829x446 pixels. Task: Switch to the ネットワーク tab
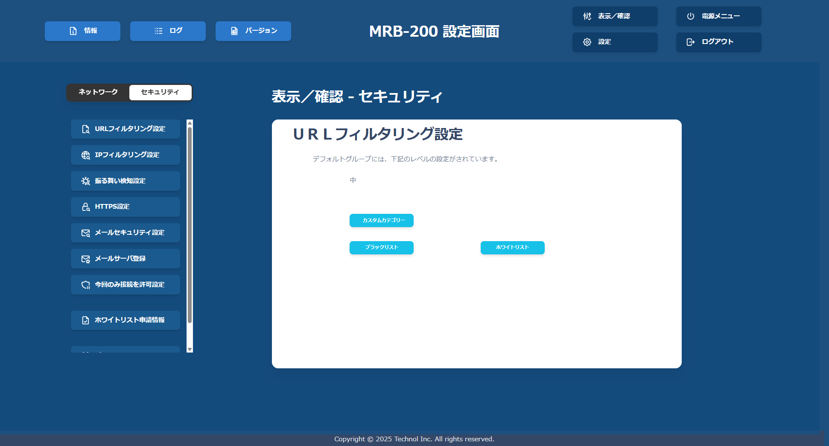(x=98, y=92)
